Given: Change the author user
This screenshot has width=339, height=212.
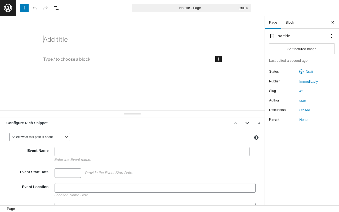Looking at the screenshot, I should pos(303,101).
